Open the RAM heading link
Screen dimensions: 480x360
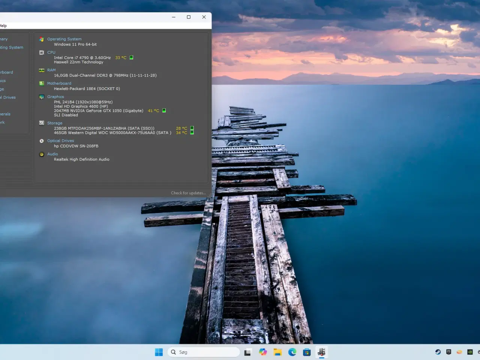(x=51, y=70)
